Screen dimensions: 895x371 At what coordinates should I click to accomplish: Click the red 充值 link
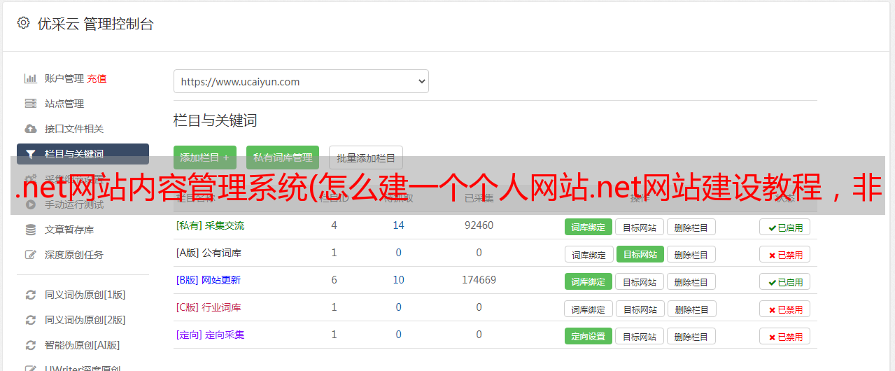pos(97,78)
